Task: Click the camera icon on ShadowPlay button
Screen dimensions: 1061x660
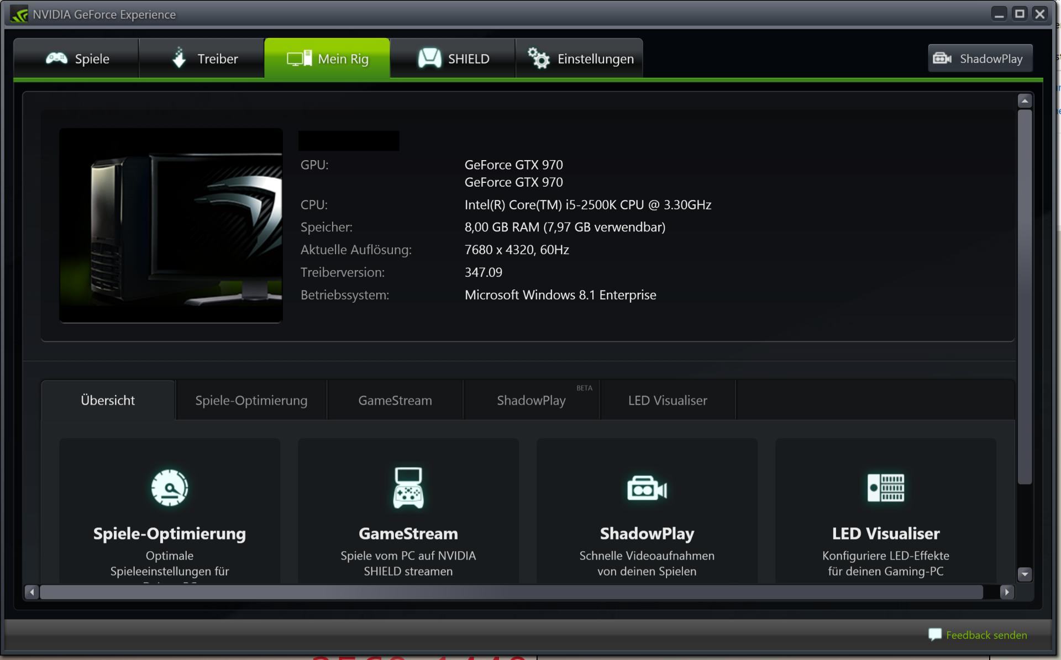Action: pyautogui.click(x=942, y=59)
